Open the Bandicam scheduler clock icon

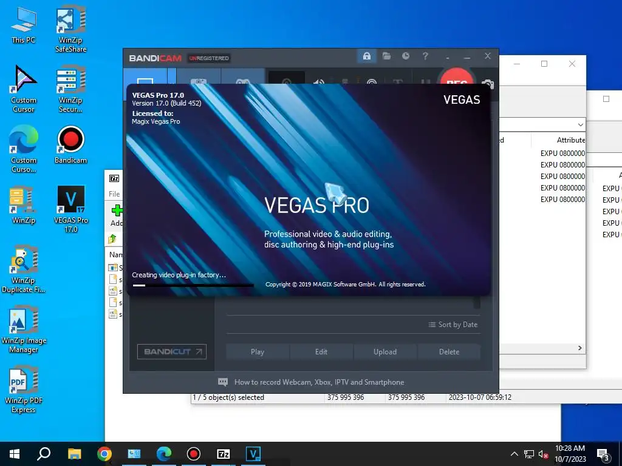[x=405, y=56]
